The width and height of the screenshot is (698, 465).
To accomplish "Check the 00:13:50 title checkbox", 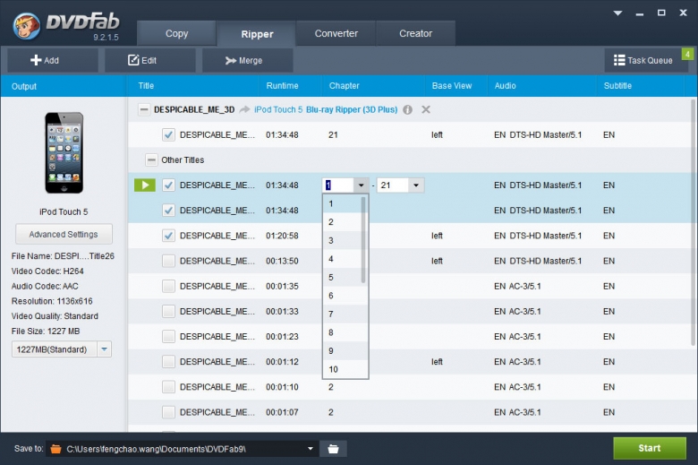I will tap(168, 261).
